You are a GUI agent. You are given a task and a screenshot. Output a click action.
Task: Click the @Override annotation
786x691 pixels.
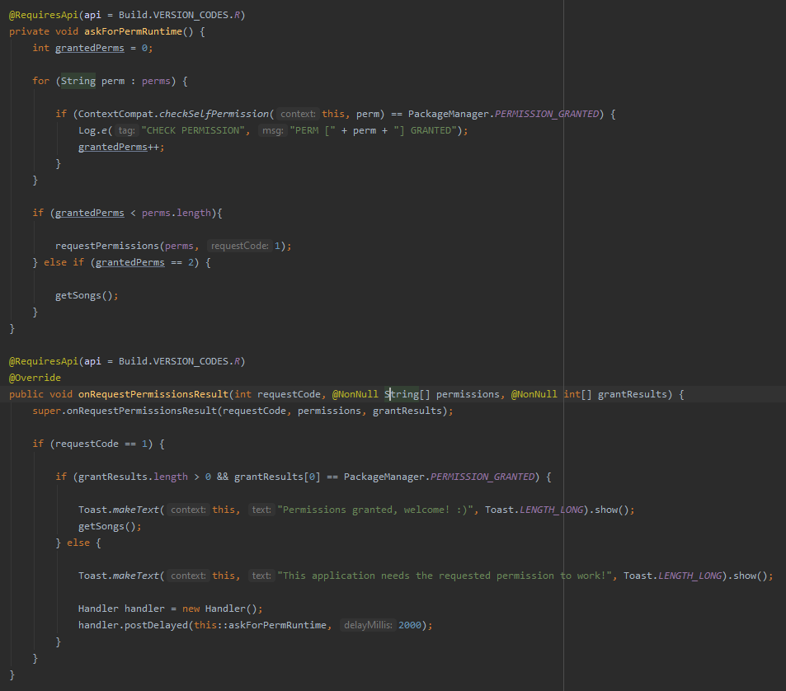(35, 378)
